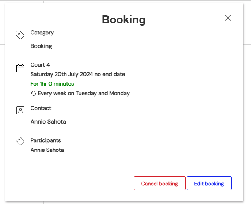Click the Booking dialog title
This screenshot has width=251, height=204.
123,19
